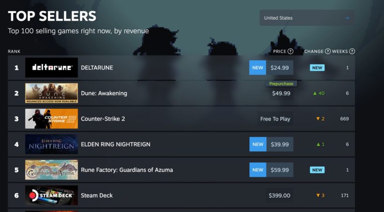Screen dimensions: 384x212
Task: Click the Guardians of Azuma thumbnail
Action: 52,170
